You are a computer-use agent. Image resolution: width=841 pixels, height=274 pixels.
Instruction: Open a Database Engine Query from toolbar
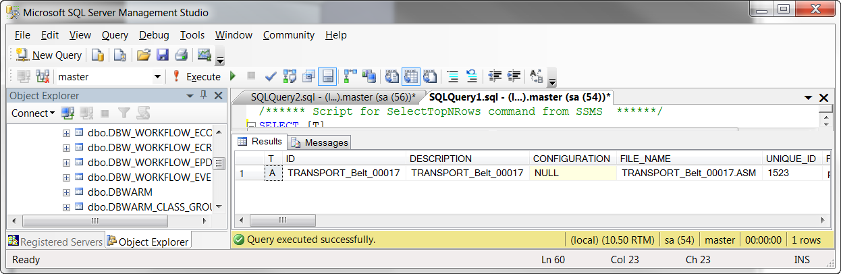(x=98, y=55)
